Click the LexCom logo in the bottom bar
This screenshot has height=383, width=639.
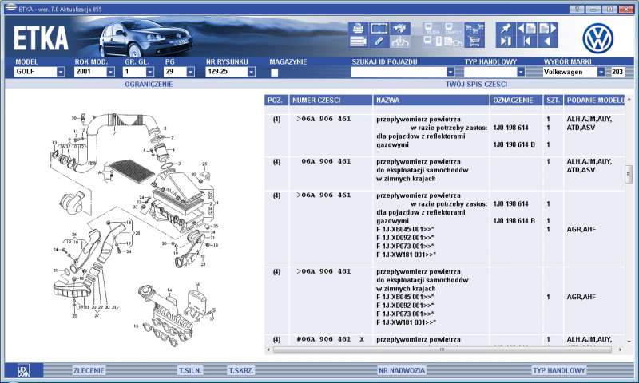coord(23,370)
